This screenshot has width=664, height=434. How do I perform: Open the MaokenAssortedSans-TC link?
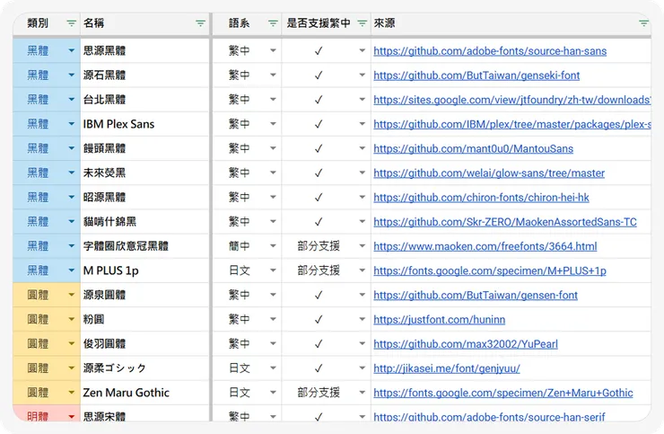[x=505, y=221]
